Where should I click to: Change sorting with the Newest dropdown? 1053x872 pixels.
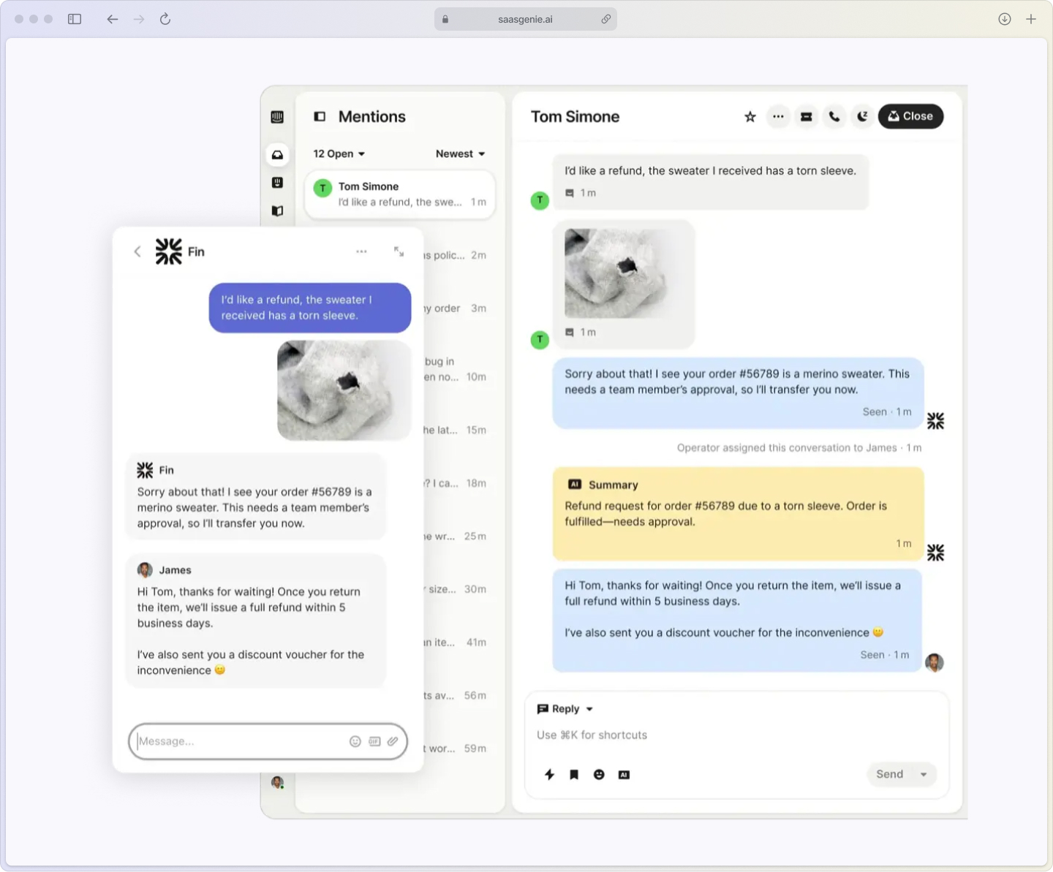[460, 153]
